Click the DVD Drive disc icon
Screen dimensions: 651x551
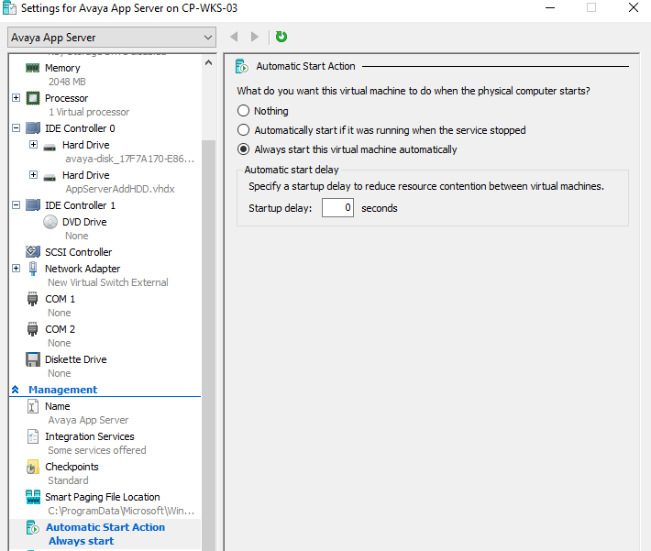click(50, 222)
